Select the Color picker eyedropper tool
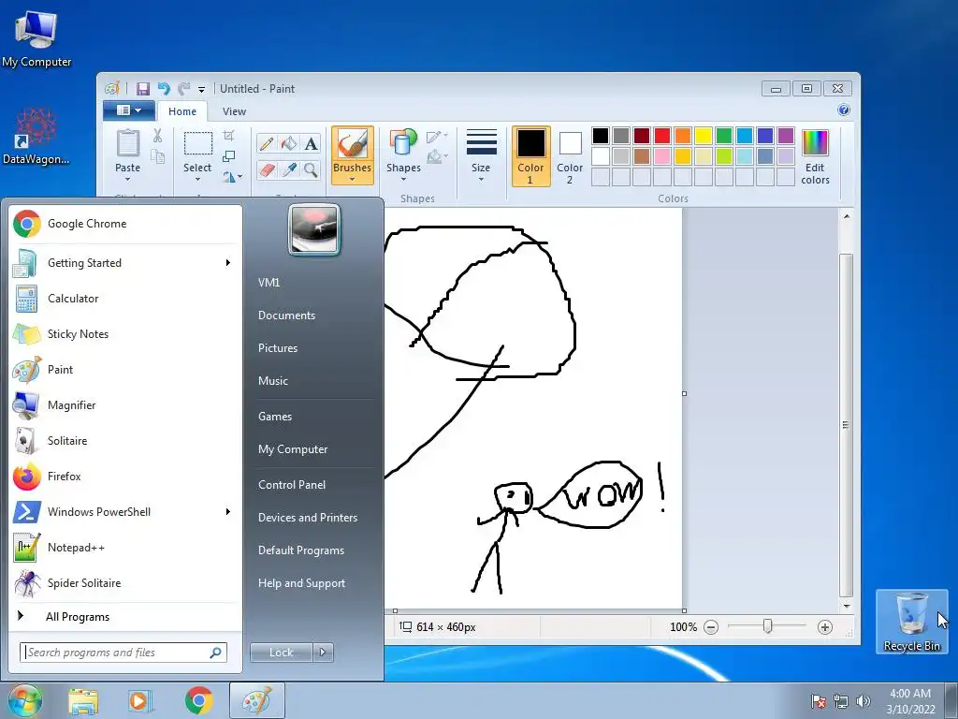This screenshot has width=958, height=719. click(x=288, y=169)
